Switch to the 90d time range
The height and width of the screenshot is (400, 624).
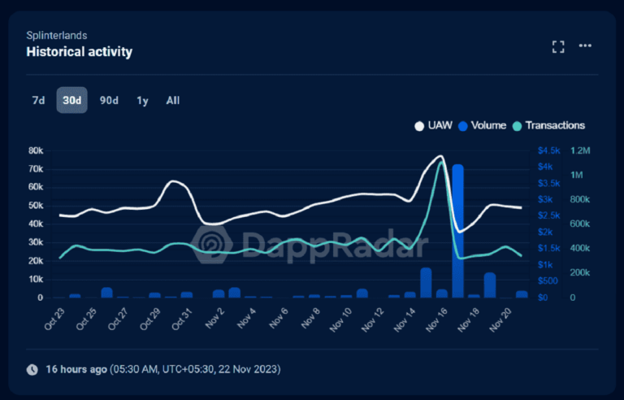109,101
